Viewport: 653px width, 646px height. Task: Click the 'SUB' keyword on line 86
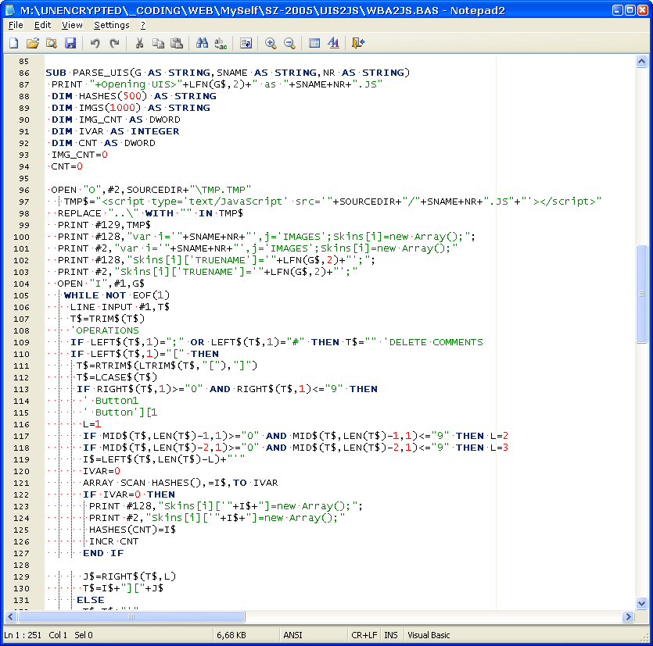56,73
